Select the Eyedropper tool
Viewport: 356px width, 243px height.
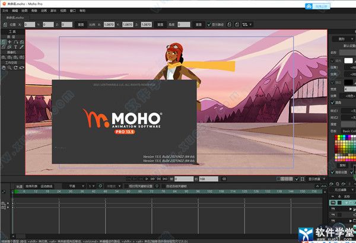[x=21, y=47]
